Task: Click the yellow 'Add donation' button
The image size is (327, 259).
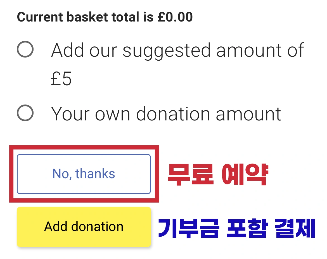Action: click(84, 227)
